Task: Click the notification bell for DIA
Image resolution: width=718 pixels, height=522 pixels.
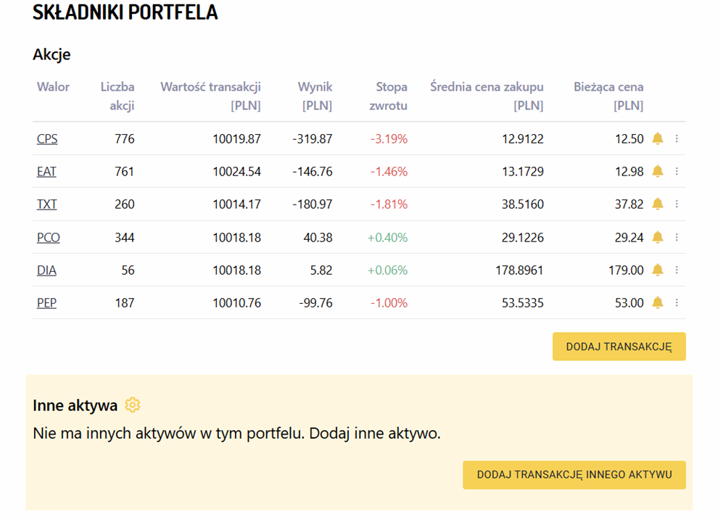Action: (657, 270)
